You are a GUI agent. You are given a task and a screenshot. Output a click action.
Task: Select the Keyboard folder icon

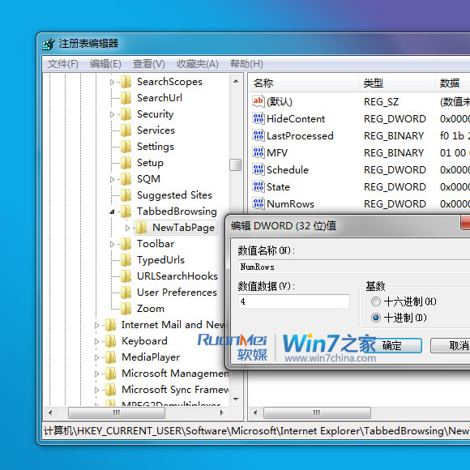pyautogui.click(x=110, y=341)
